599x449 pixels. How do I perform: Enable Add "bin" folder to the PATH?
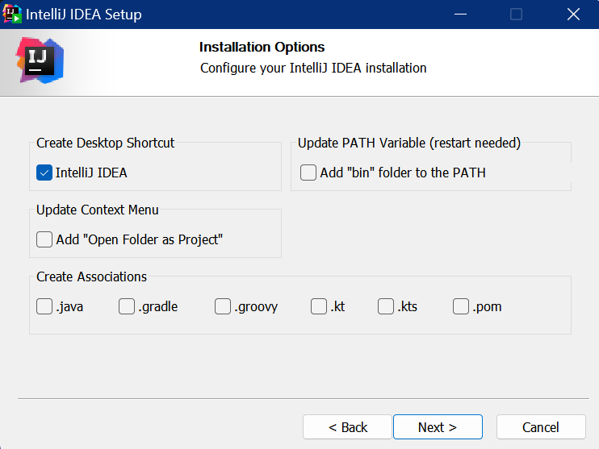pos(308,173)
